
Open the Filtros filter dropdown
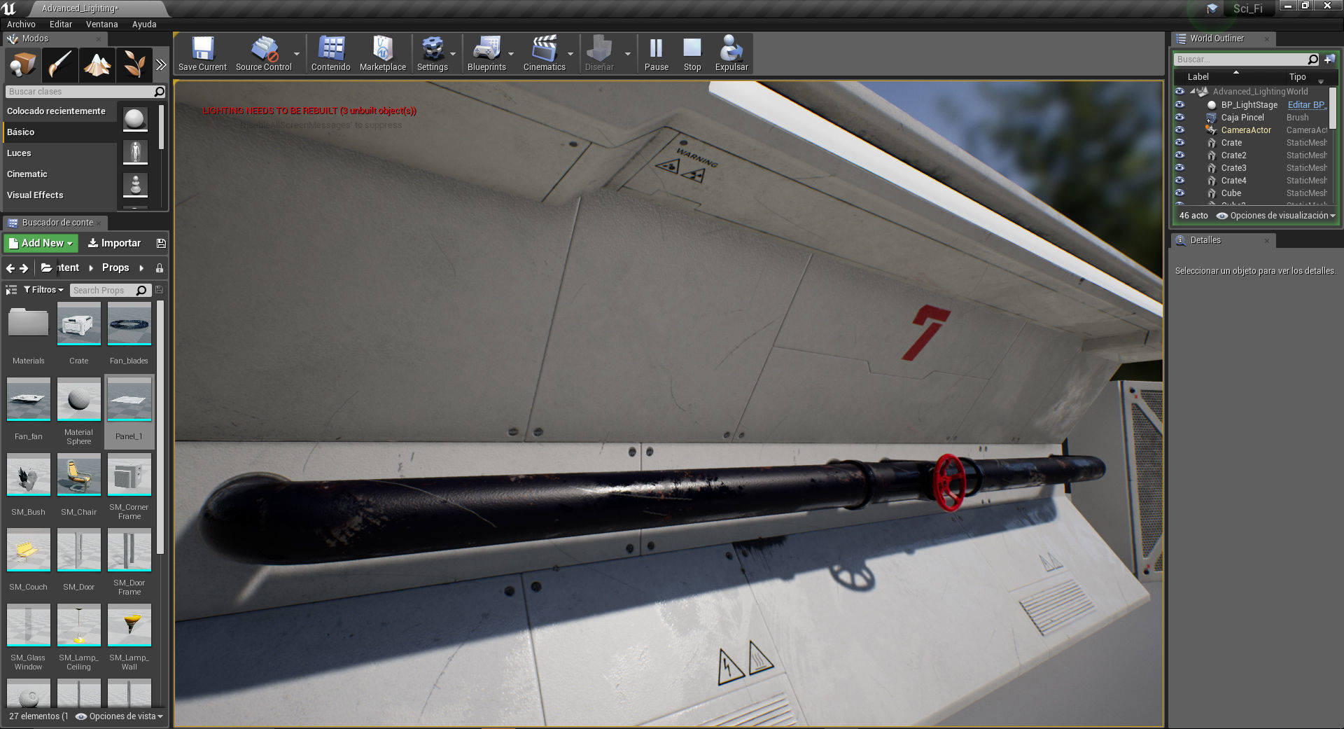point(43,290)
